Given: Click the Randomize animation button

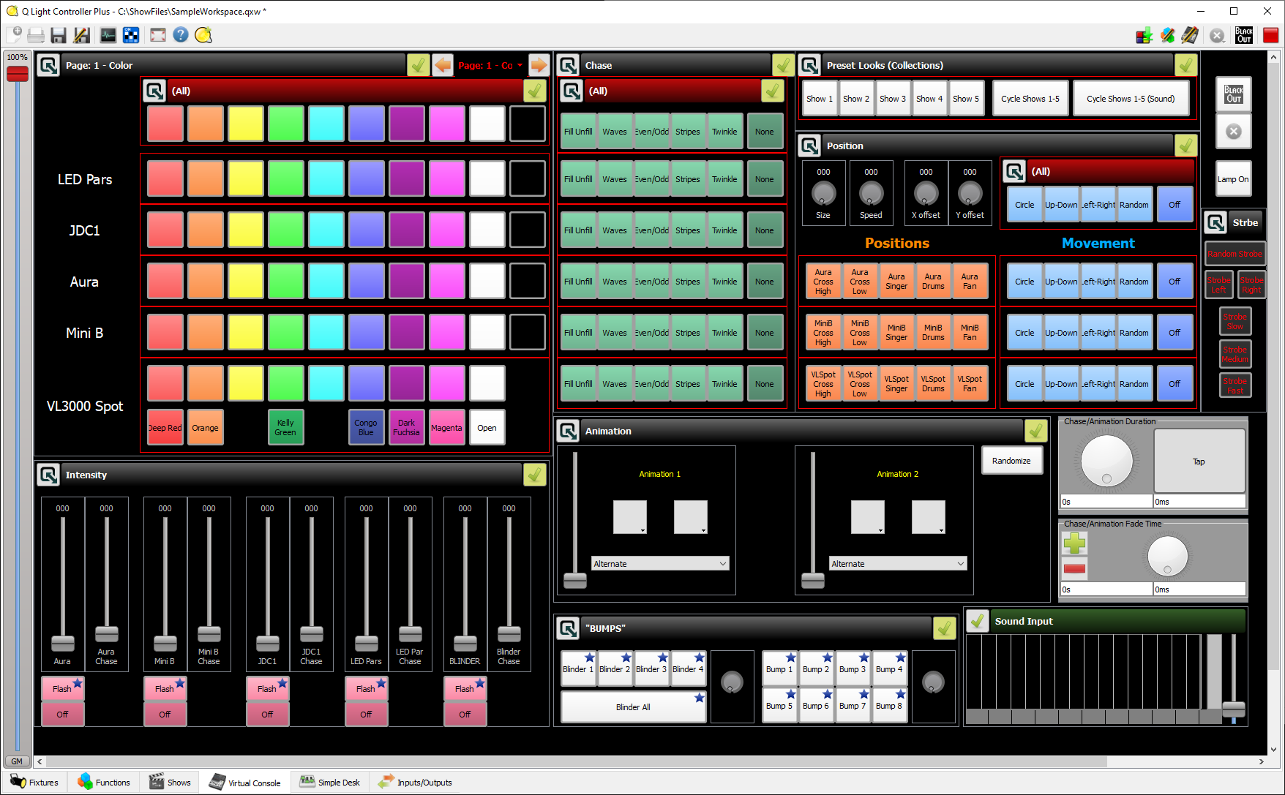Looking at the screenshot, I should tap(1011, 461).
